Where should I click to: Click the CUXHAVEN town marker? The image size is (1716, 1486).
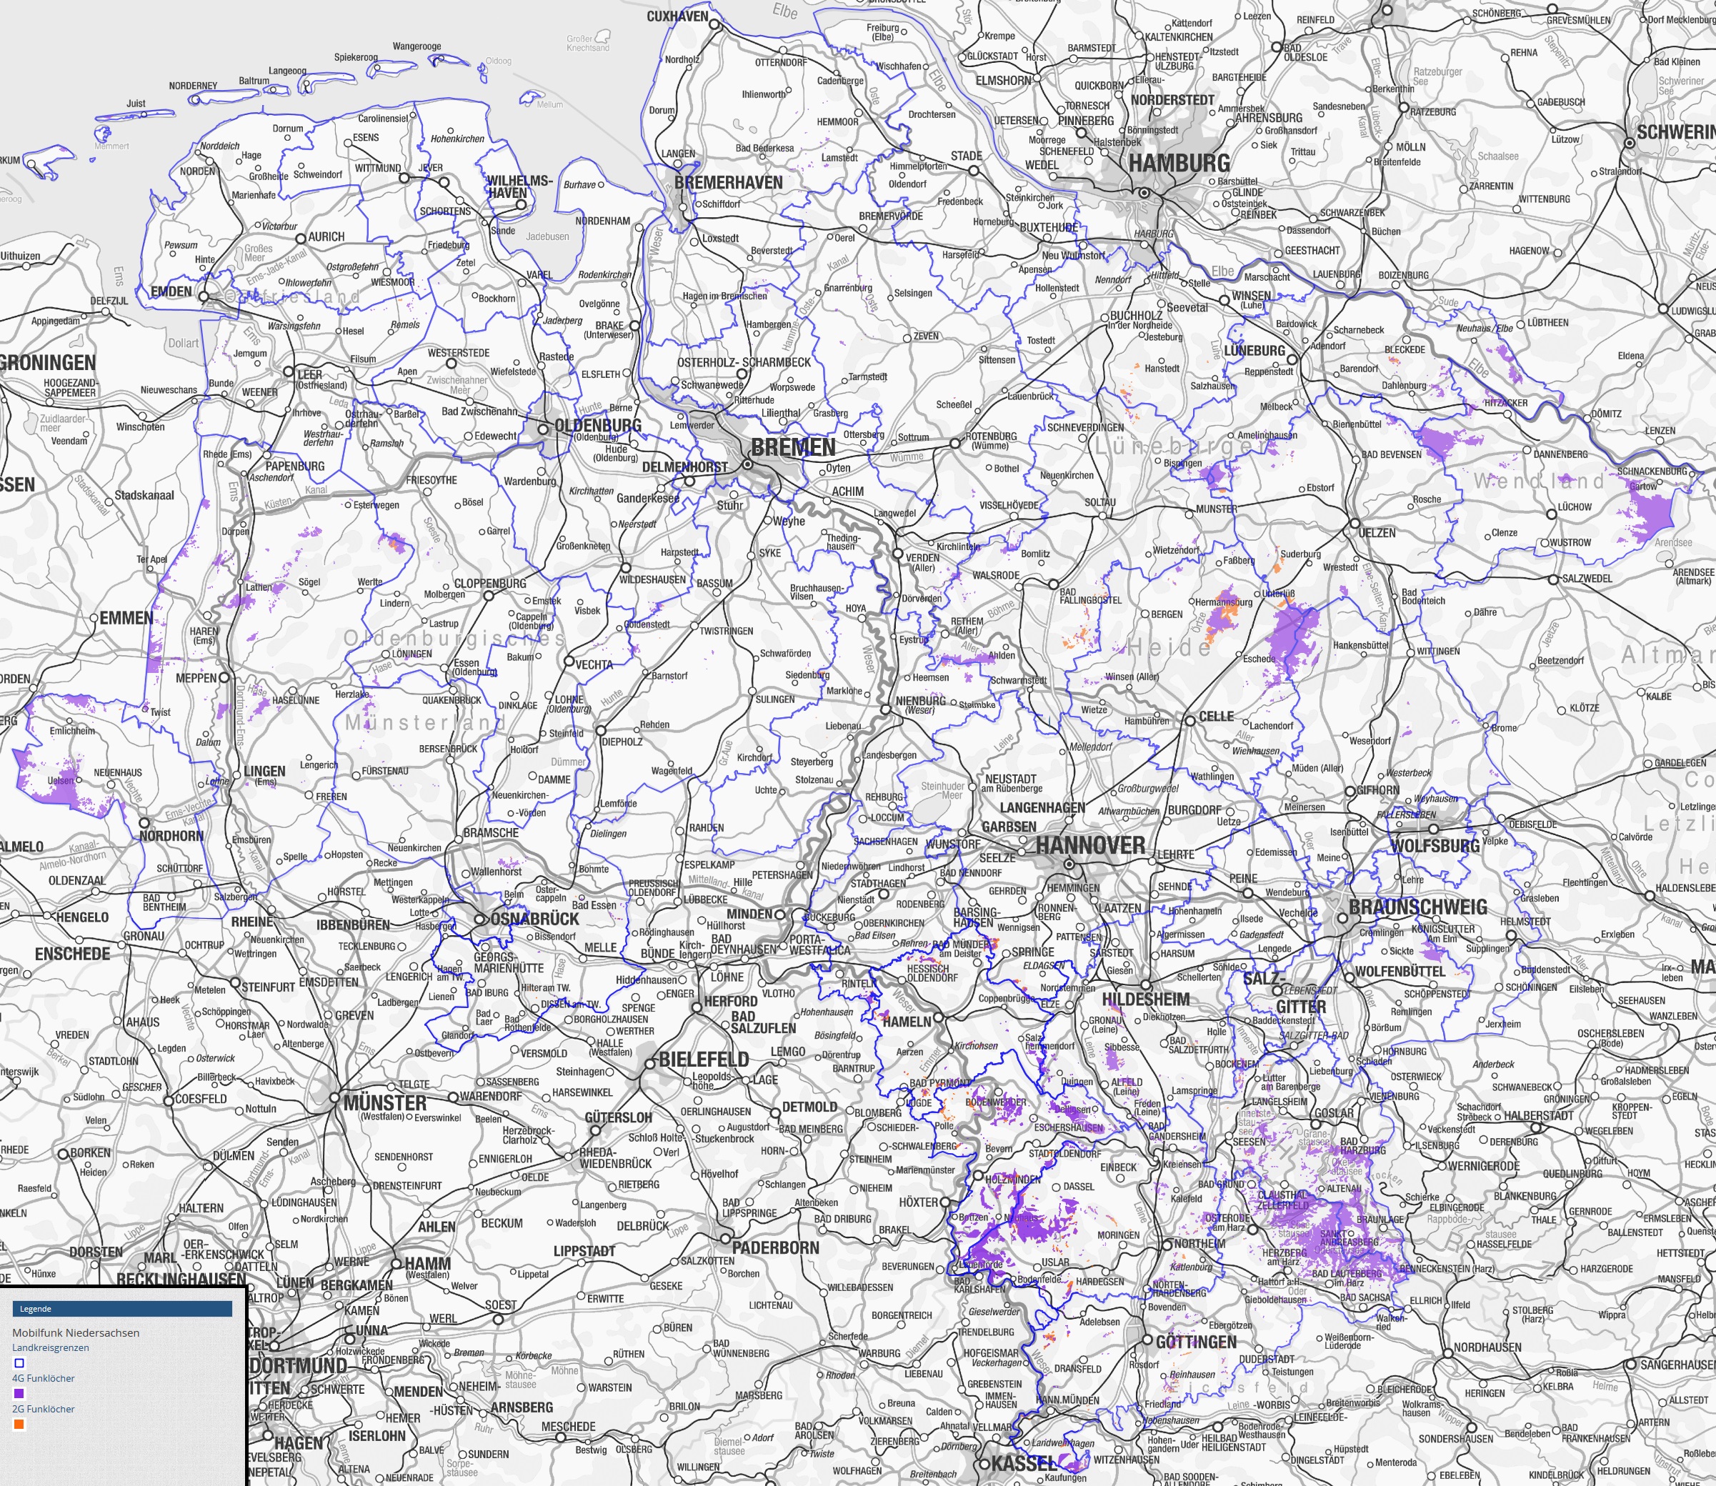coord(715,26)
